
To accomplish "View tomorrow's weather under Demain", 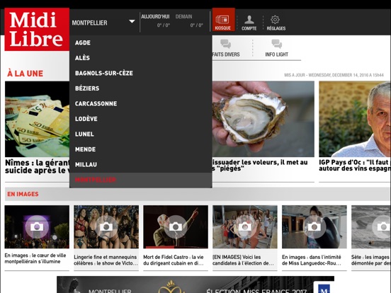I will tap(189, 21).
